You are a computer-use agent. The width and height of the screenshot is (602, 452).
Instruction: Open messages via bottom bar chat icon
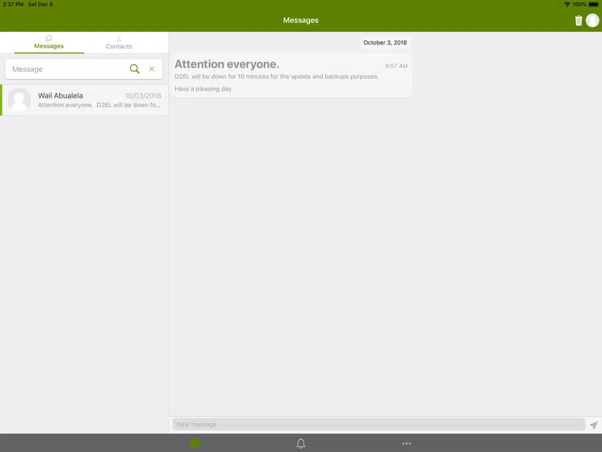click(x=195, y=443)
